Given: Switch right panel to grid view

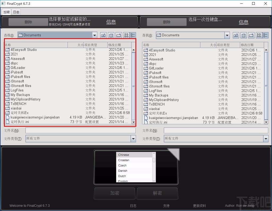Looking at the screenshot, I should click(x=259, y=35).
